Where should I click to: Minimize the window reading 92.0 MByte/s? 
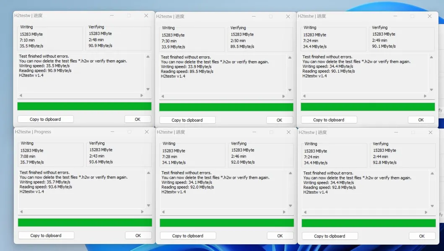coord(254,132)
